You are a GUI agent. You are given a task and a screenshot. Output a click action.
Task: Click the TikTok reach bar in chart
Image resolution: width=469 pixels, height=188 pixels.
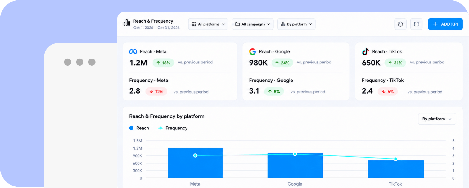click(x=395, y=169)
